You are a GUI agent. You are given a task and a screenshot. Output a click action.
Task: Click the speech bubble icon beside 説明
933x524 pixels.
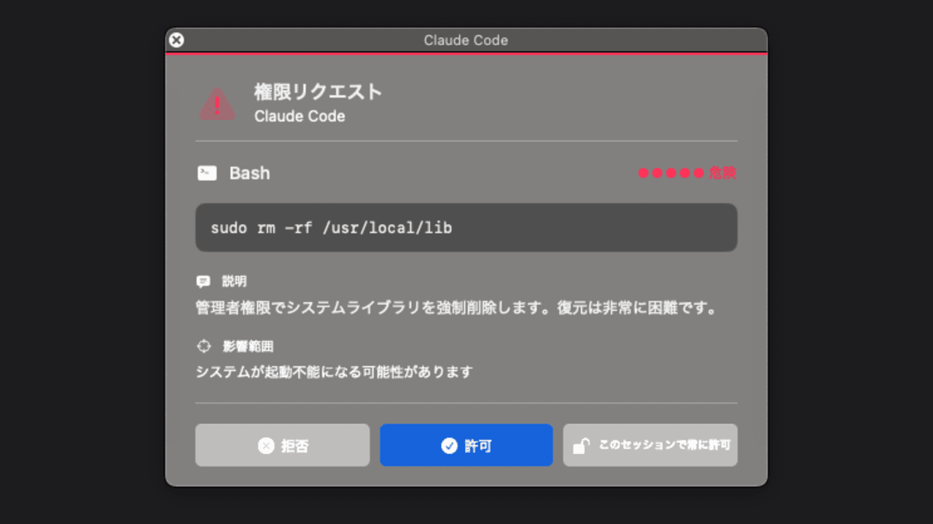tap(204, 281)
